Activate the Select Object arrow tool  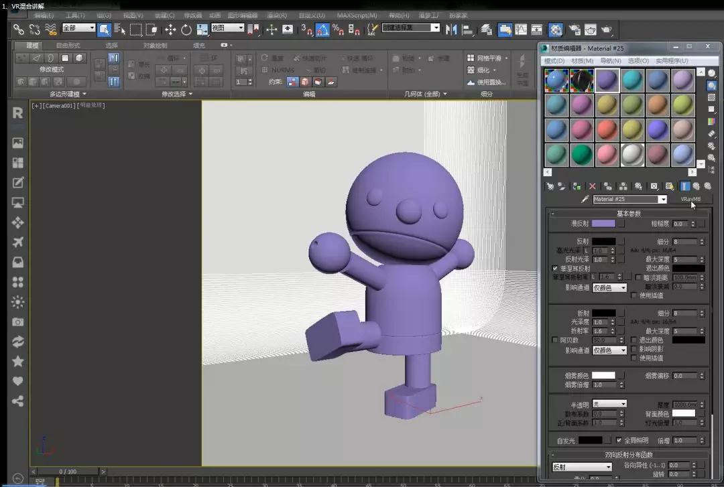pyautogui.click(x=104, y=30)
